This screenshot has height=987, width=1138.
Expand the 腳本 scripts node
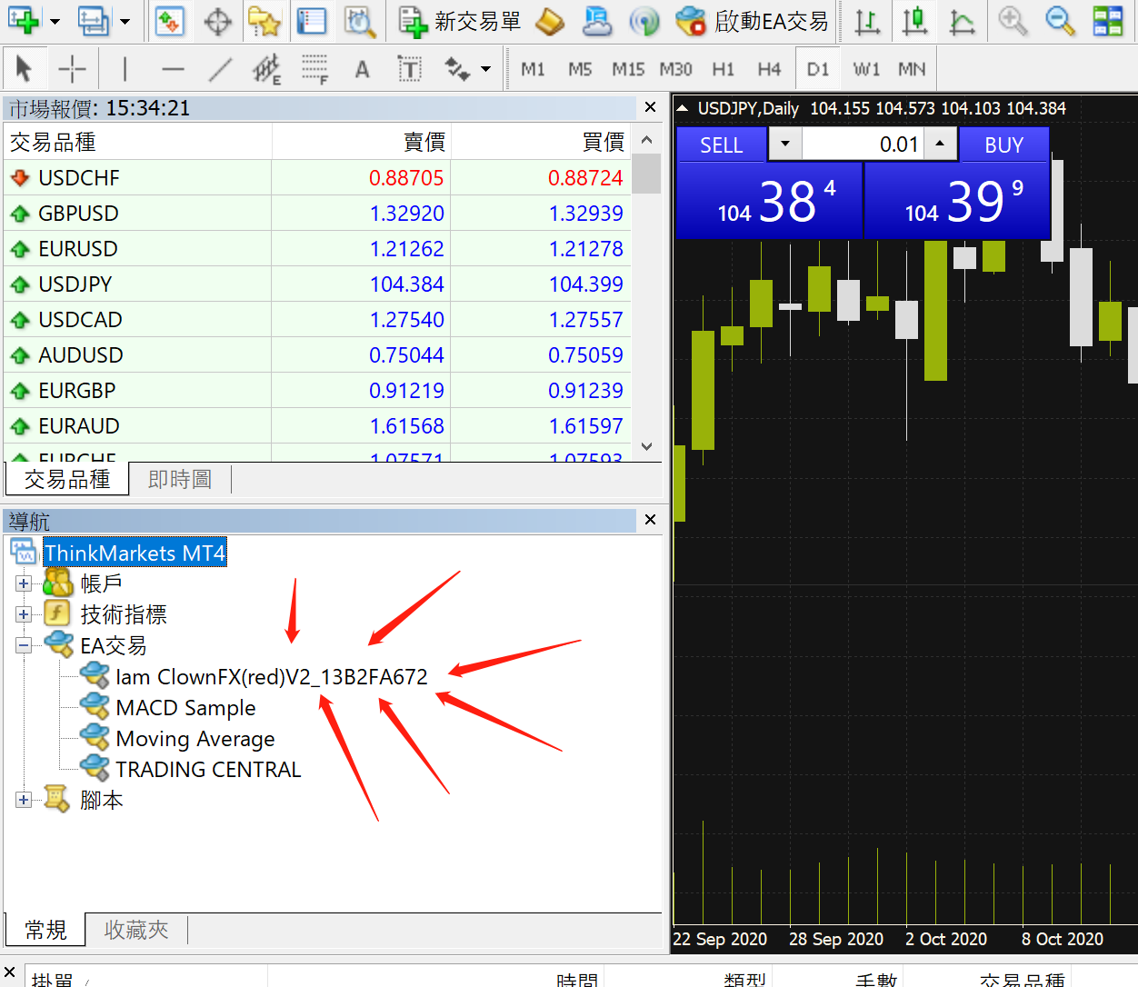24,800
